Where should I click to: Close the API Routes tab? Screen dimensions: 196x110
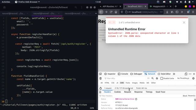coord(120,6)
